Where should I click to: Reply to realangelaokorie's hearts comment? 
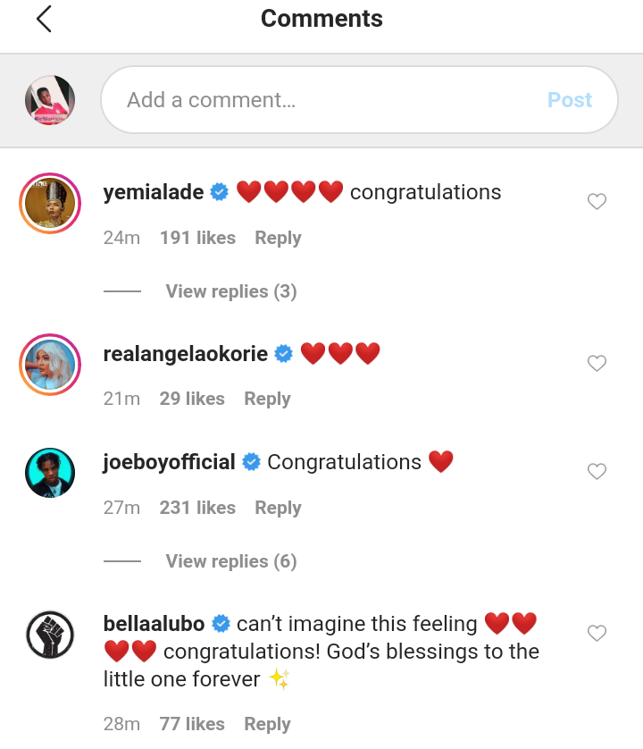pos(267,399)
